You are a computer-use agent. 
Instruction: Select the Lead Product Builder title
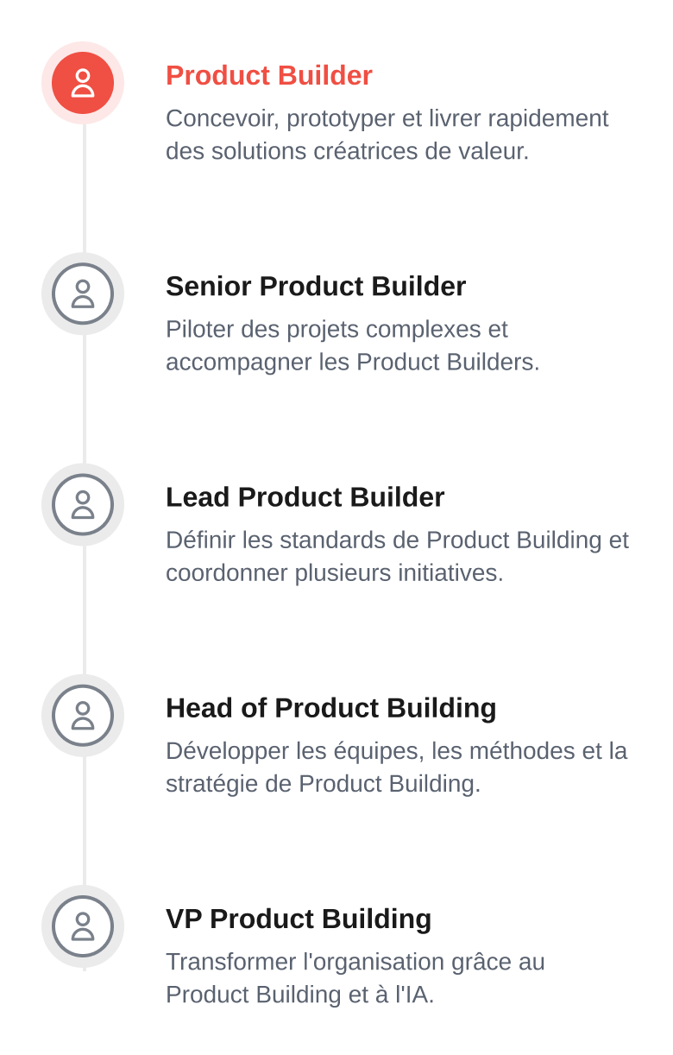click(x=305, y=497)
